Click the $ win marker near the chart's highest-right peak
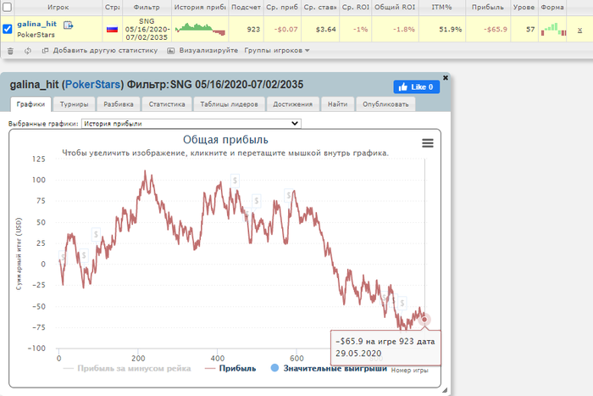This screenshot has width=593, height=396. coord(289,195)
